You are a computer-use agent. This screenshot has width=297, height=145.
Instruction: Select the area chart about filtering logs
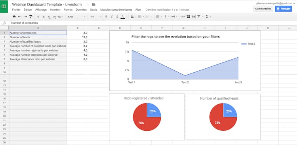point(185,61)
